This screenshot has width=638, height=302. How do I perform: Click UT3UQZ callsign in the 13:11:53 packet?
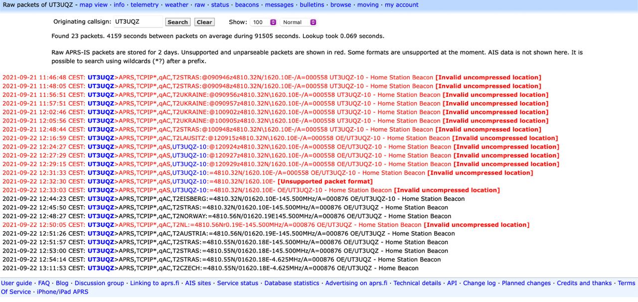pos(101,268)
